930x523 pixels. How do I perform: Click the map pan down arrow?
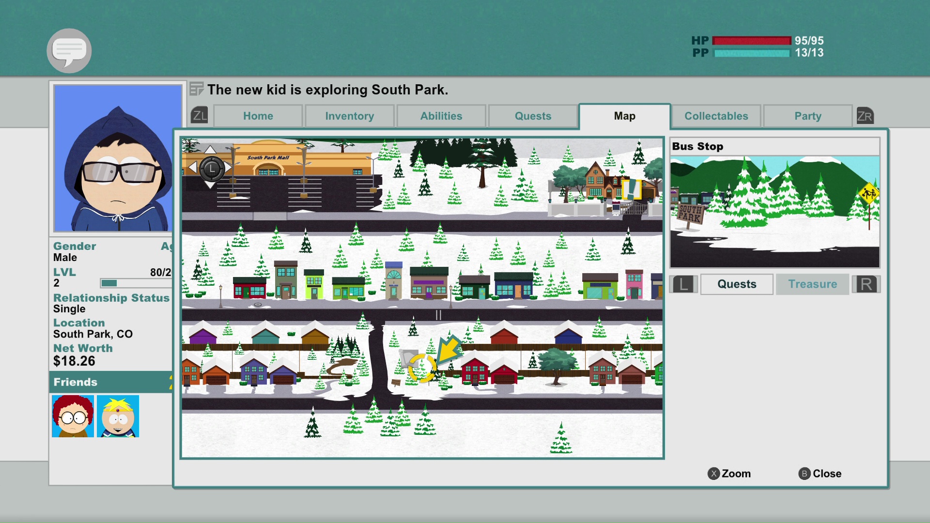210,185
